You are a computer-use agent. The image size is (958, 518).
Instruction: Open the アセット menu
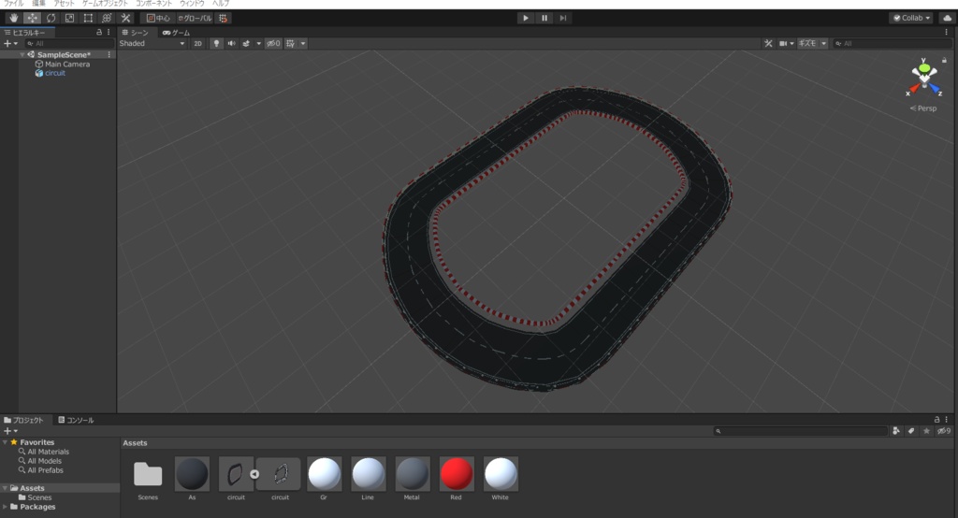64,4
